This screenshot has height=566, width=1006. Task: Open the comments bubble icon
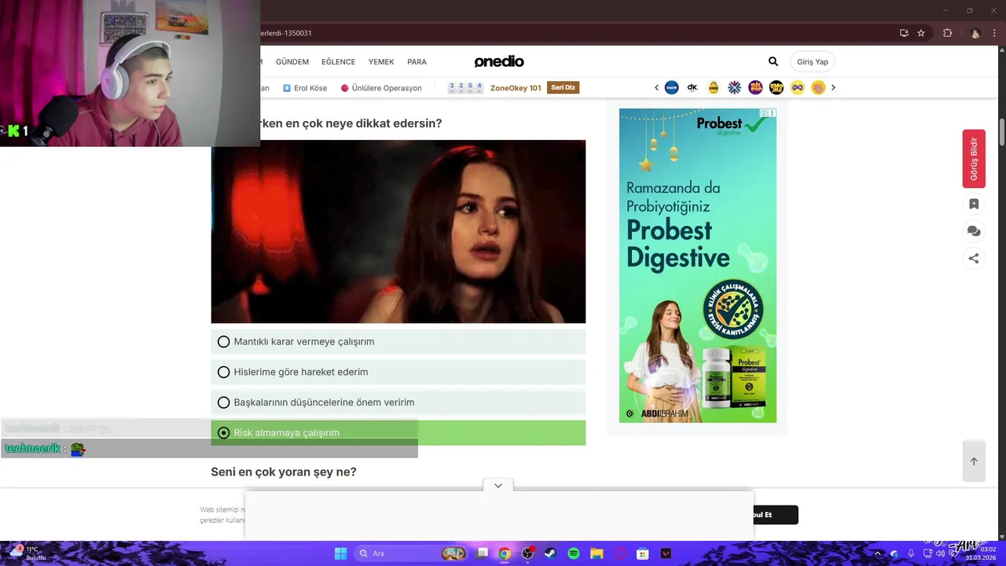(x=974, y=231)
